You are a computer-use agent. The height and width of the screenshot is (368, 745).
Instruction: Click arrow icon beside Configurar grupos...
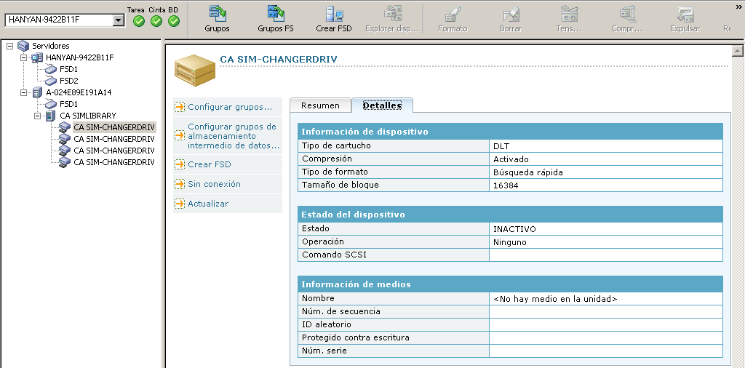tap(180, 107)
